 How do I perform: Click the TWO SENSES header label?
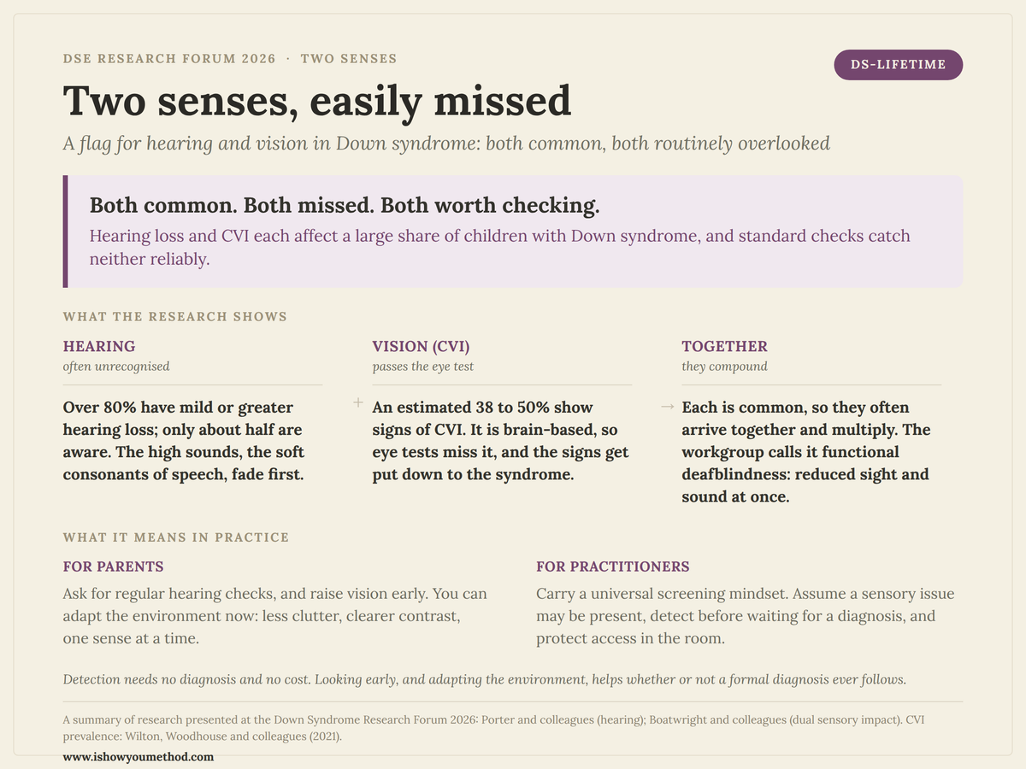tap(349, 59)
